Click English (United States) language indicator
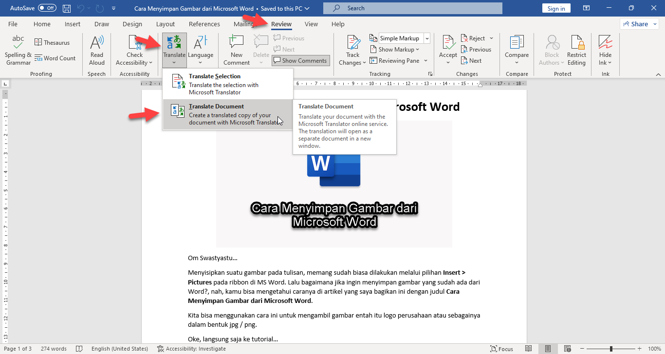665x354 pixels. [119, 349]
